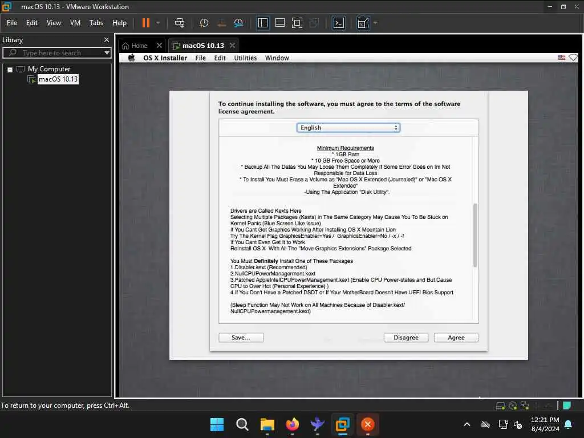Pause the virtual machine with the orange pause icon
The width and height of the screenshot is (584, 438).
pos(145,23)
